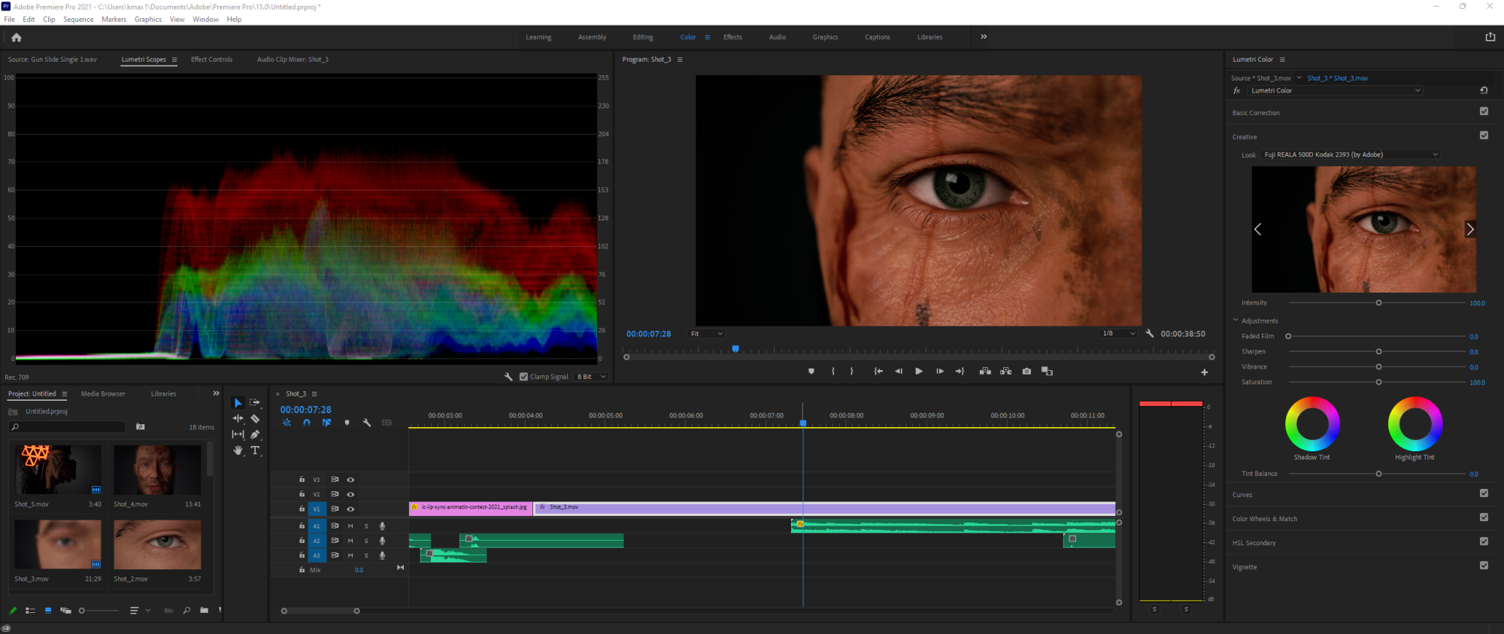
Task: Click the New Bin folder icon
Action: [204, 611]
